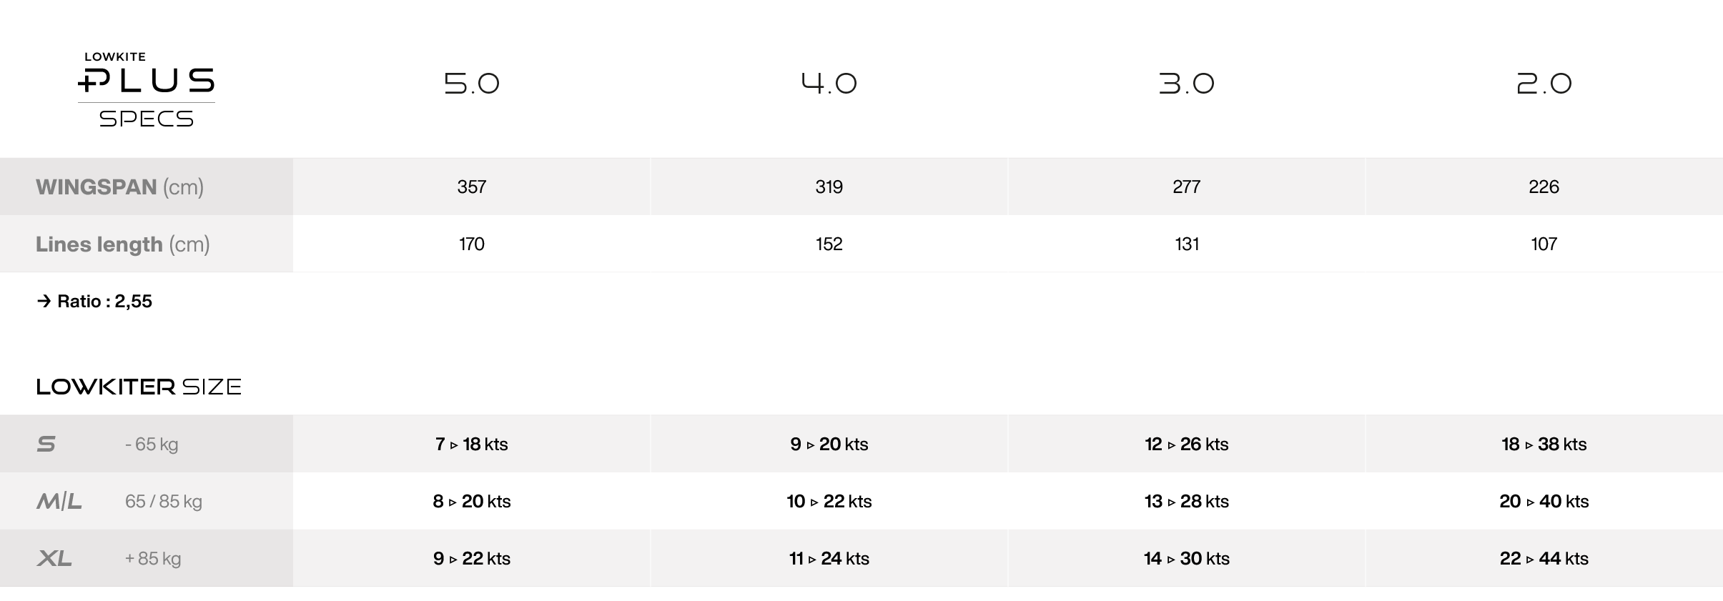Viewport: 1723px width, 601px height.
Task: Click the 22 to 44 kts cell
Action: click(1544, 558)
